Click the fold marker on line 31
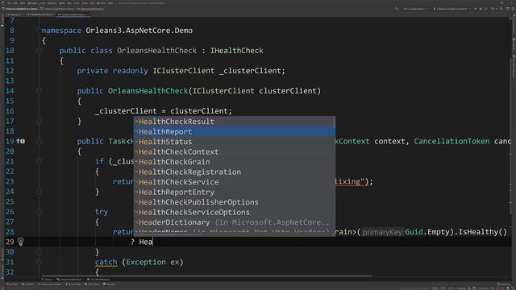This screenshot has width=516, height=290. (x=39, y=262)
